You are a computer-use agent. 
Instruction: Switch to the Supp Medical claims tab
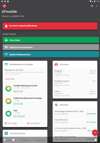[x=25, y=140]
